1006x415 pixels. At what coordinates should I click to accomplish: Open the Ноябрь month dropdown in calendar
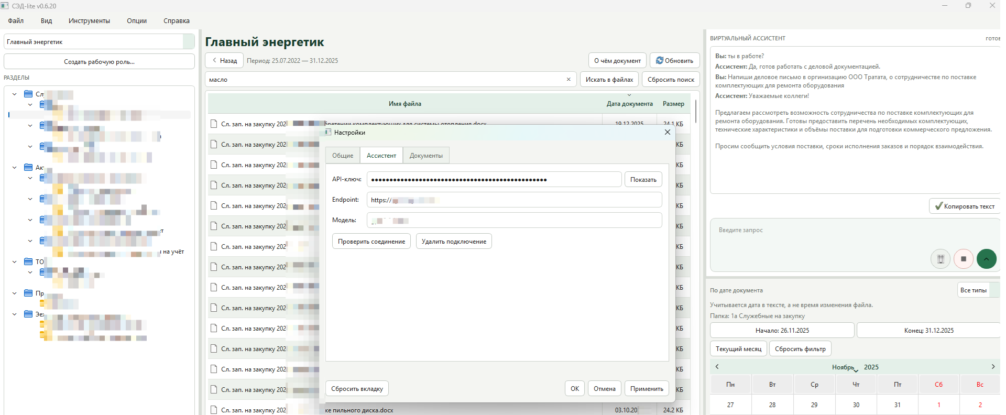(x=846, y=367)
